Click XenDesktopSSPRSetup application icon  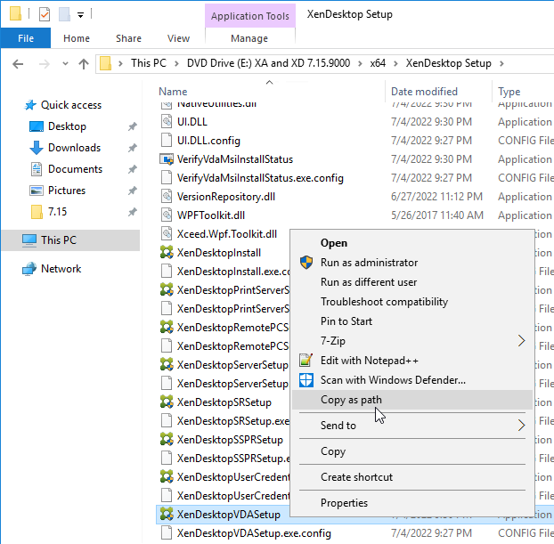(167, 440)
